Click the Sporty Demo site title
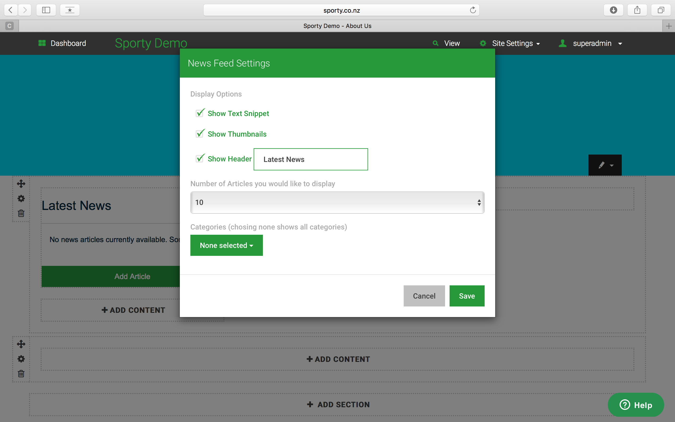 (x=151, y=43)
